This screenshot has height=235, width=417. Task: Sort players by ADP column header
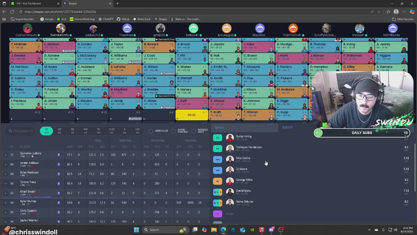(x=69, y=147)
